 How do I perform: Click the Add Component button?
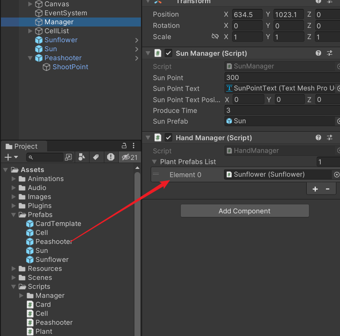point(245,211)
